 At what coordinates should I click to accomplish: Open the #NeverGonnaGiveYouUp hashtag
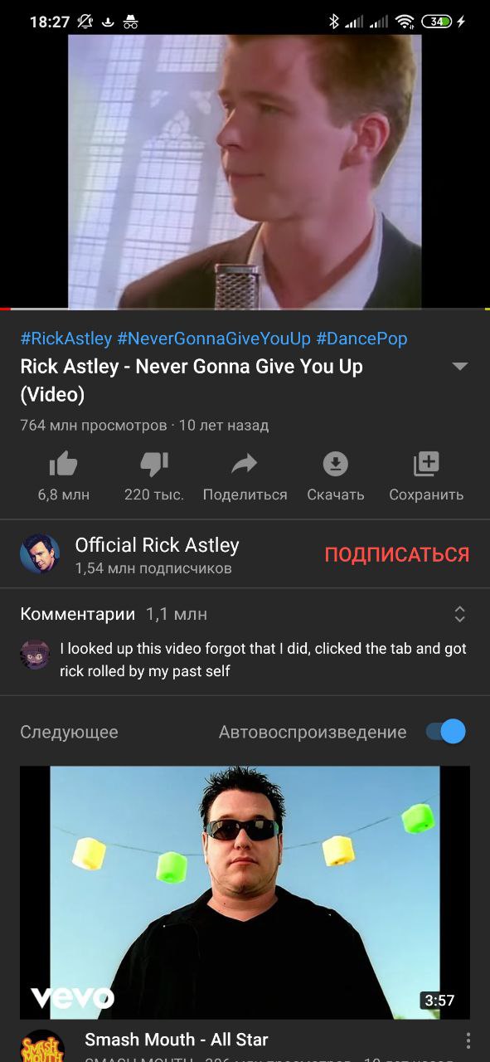tap(214, 339)
